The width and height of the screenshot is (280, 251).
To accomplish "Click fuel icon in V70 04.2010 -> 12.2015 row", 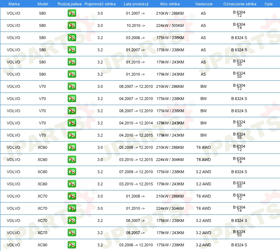I will (72, 135).
